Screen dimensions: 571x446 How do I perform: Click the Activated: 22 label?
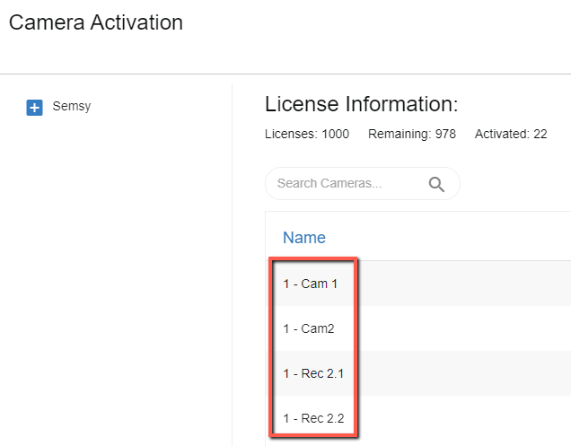pos(511,134)
